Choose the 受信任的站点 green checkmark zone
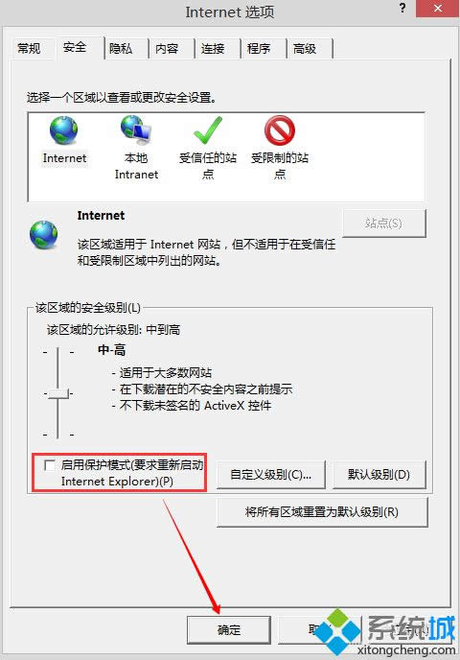 208,130
